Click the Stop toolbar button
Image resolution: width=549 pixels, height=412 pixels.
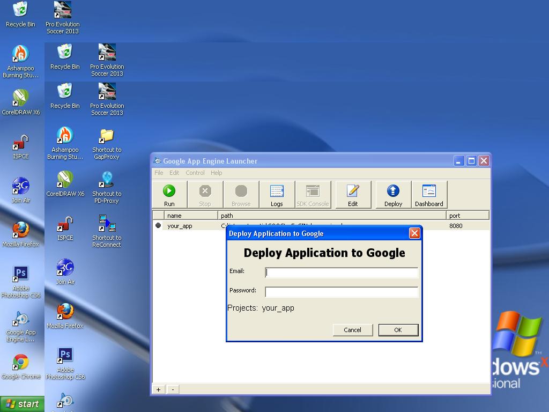pyautogui.click(x=205, y=195)
